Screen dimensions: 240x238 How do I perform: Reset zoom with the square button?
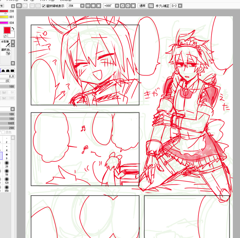(x=99, y=6)
